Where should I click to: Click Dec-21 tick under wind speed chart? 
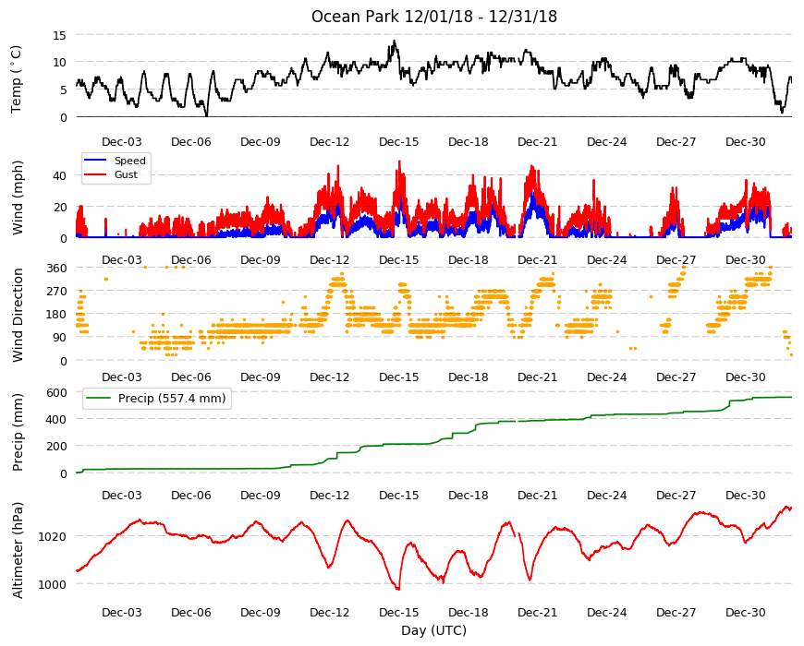(x=537, y=259)
